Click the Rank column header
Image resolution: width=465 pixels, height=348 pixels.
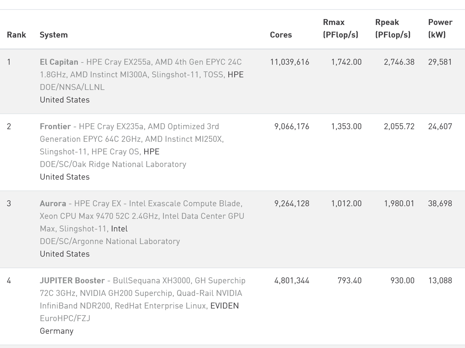pos(16,35)
